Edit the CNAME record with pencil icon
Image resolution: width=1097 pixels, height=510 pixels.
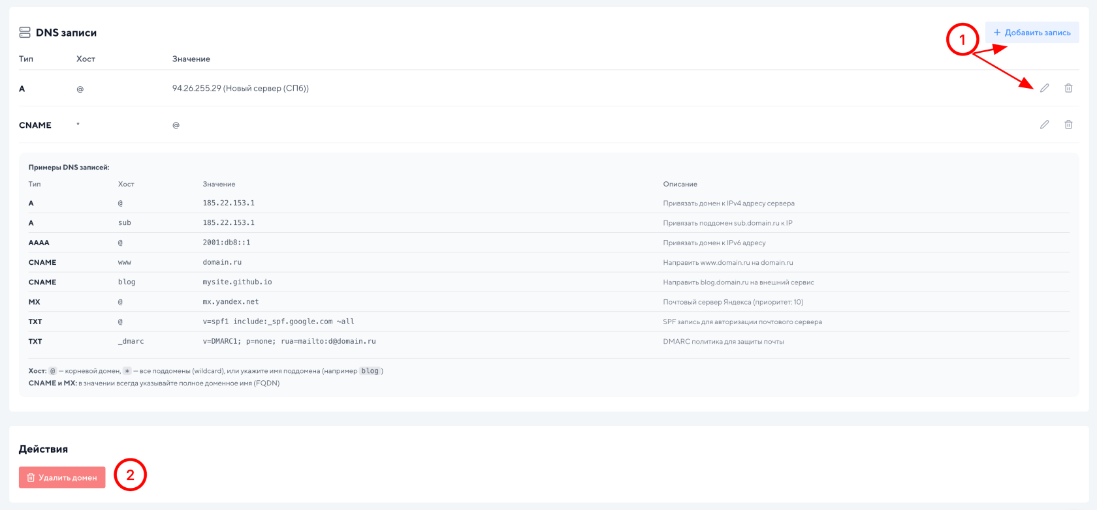[x=1044, y=125]
